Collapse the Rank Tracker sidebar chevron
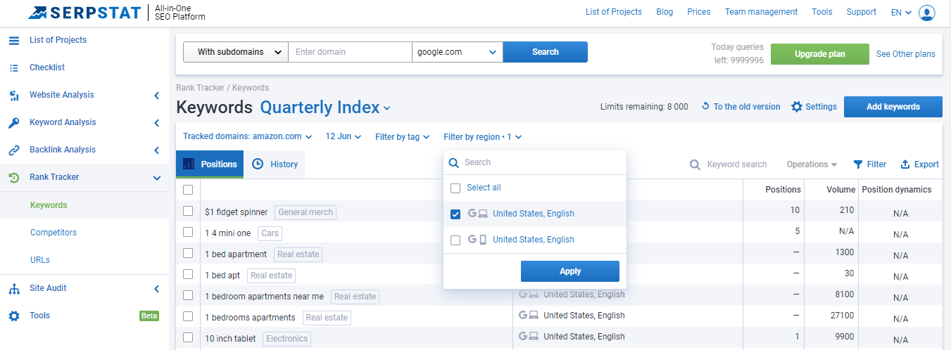The height and width of the screenshot is (350, 951). click(x=157, y=178)
